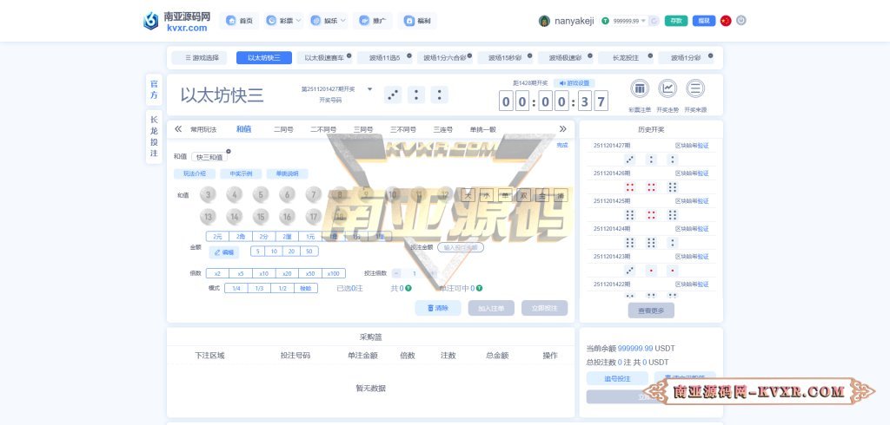Viewport: 890px width, 425px height.
Task: Choose the 梭哈 all-in mode
Action: point(306,288)
